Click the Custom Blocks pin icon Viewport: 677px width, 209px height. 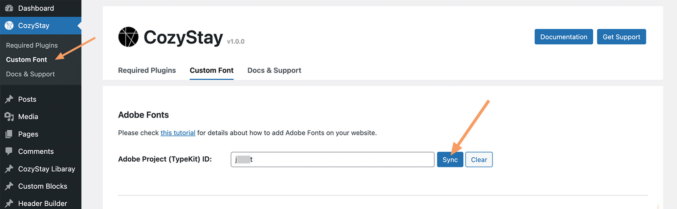point(9,186)
